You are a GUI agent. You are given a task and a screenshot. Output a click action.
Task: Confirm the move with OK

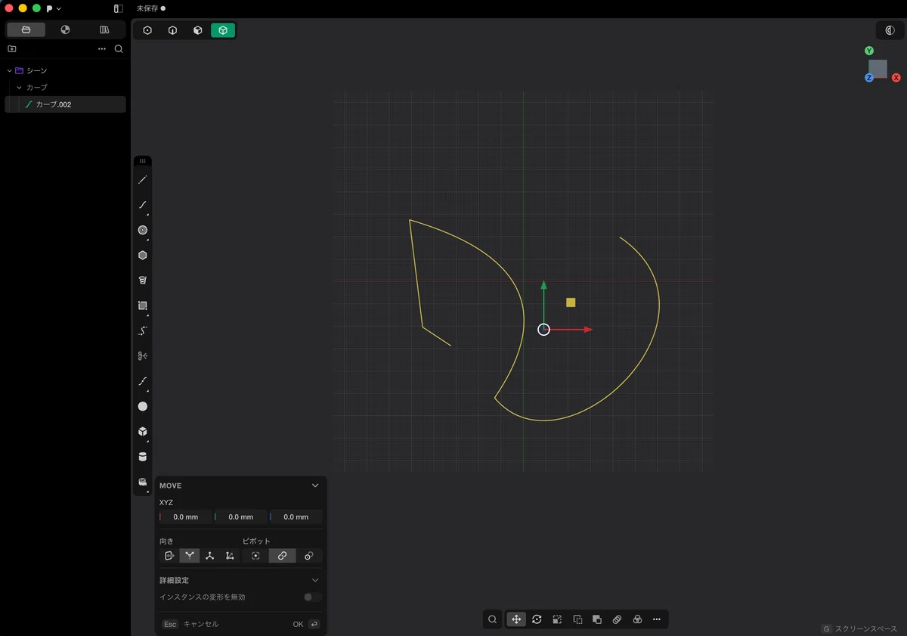(306, 624)
